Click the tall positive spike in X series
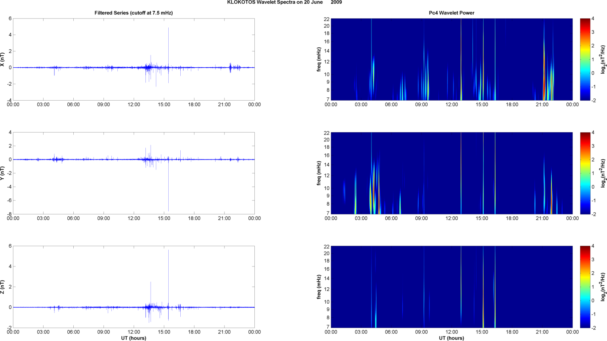This screenshot has width=607, height=341. click(168, 40)
